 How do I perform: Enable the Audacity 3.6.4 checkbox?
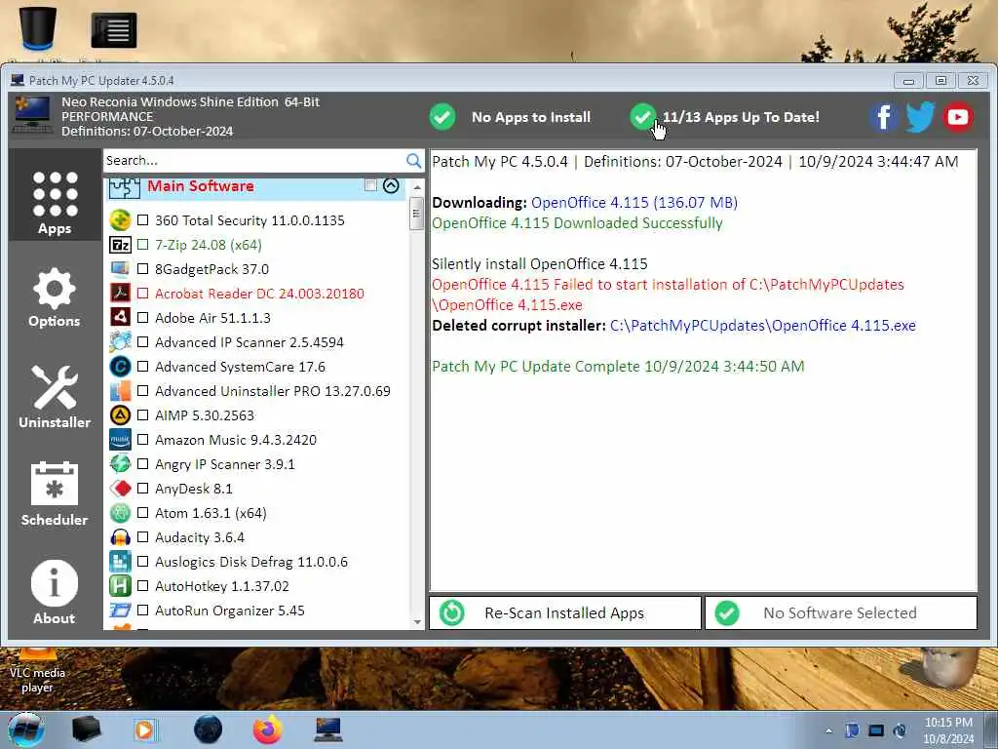point(143,537)
